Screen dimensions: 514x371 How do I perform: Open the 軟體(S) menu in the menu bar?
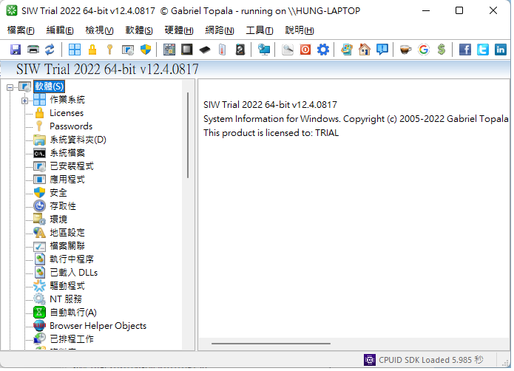click(139, 30)
